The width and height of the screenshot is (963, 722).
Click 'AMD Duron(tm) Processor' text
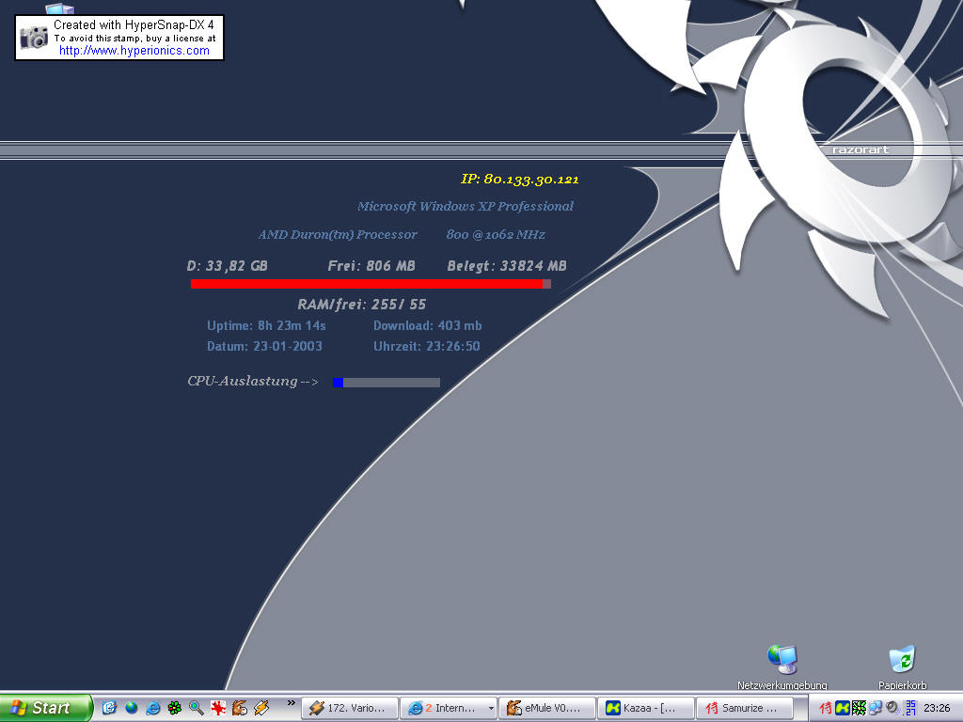coord(338,234)
